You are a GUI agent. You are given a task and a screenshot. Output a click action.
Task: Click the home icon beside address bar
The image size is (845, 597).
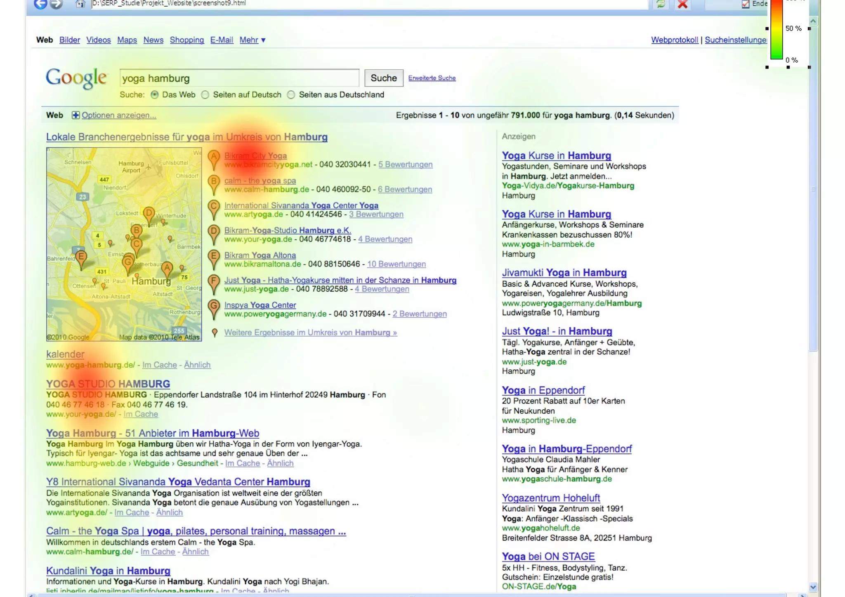(x=80, y=4)
